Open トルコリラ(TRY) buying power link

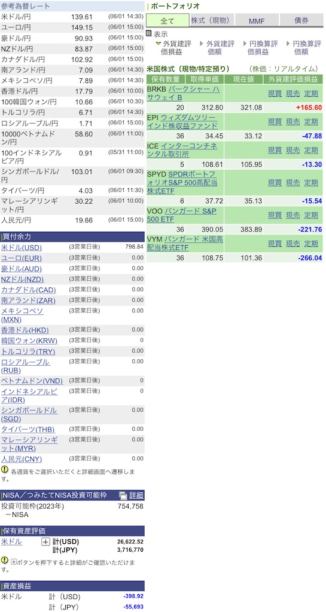(x=28, y=351)
